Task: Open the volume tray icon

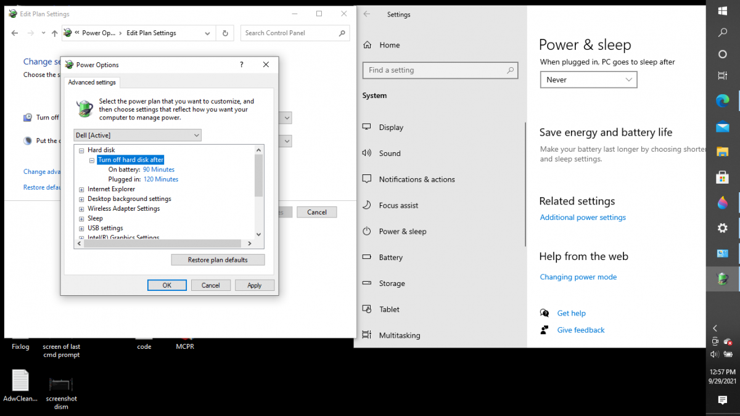Action: [715, 354]
